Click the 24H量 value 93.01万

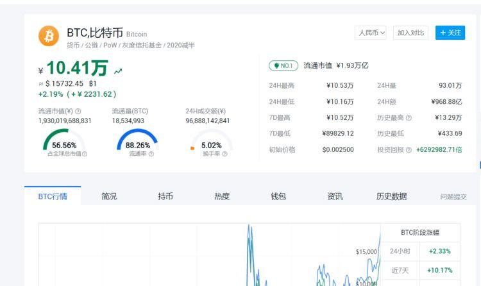point(450,86)
